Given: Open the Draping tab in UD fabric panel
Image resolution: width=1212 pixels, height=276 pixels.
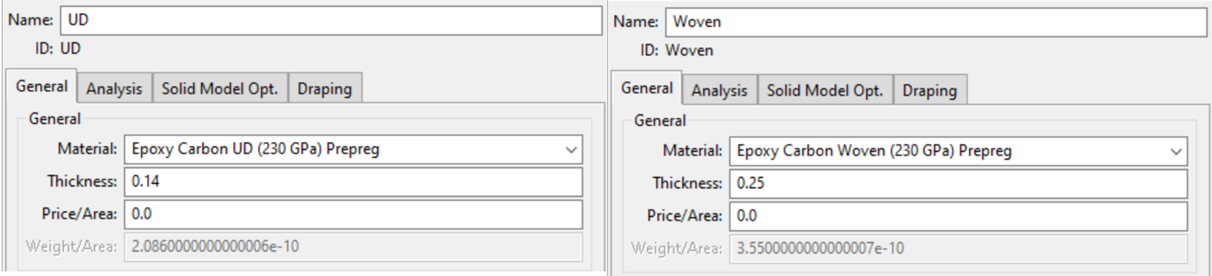Looking at the screenshot, I should coord(325,89).
